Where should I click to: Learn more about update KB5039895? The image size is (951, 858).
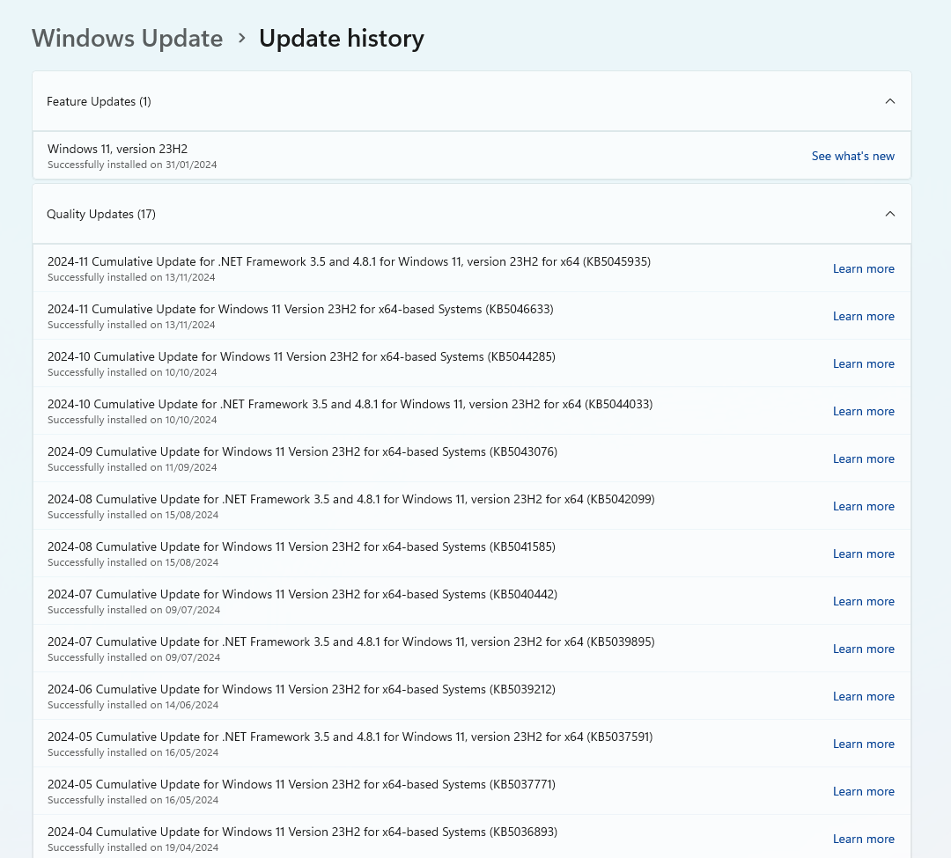pos(863,649)
